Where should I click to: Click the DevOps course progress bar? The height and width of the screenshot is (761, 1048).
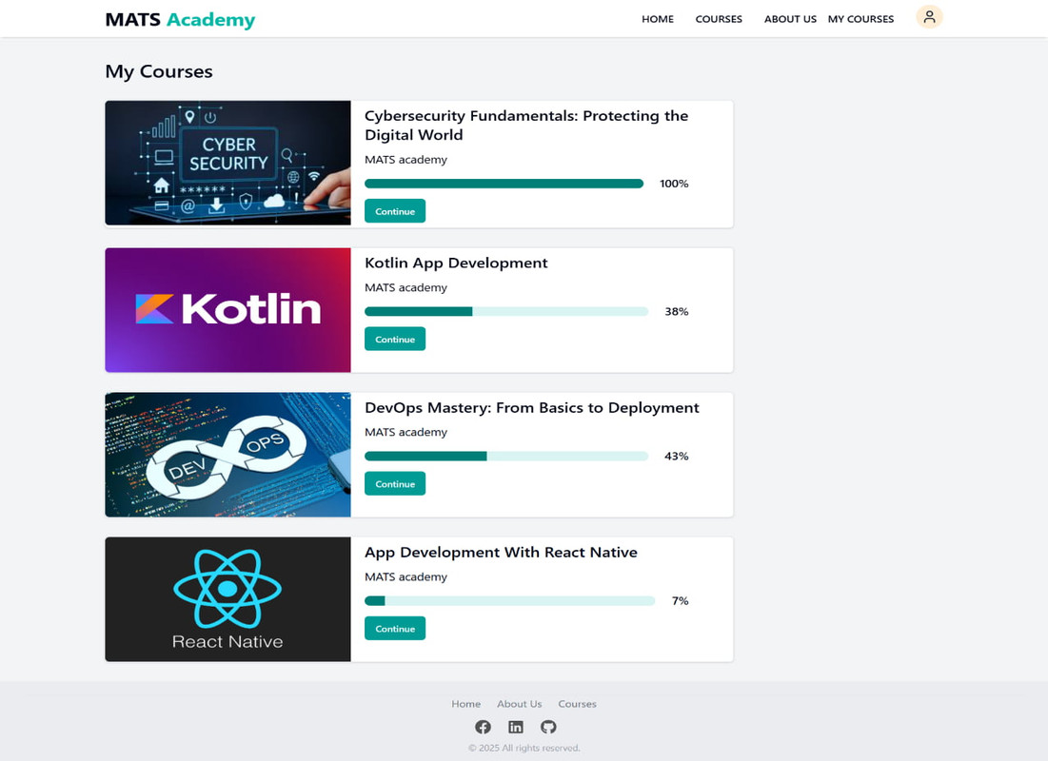(x=506, y=457)
